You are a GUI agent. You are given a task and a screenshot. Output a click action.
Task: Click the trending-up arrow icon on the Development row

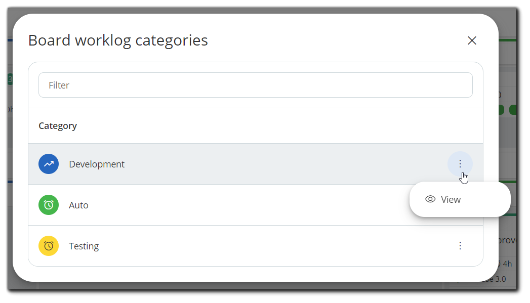pos(49,164)
